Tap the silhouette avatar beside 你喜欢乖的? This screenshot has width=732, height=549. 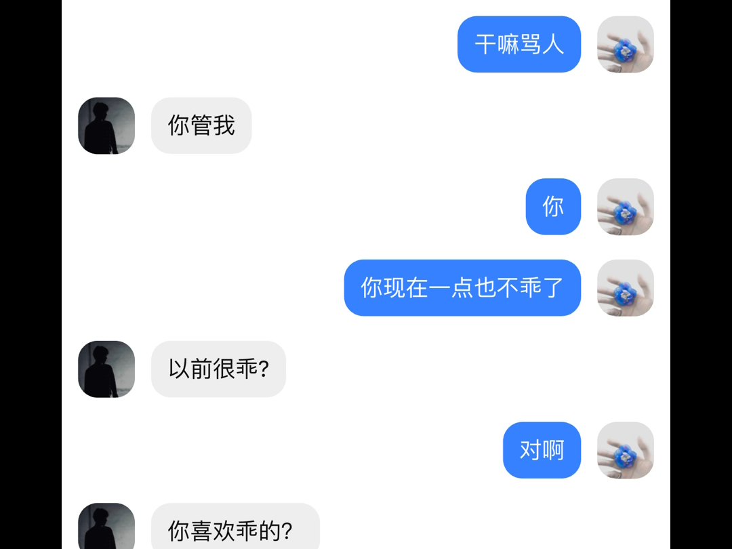pos(106,526)
